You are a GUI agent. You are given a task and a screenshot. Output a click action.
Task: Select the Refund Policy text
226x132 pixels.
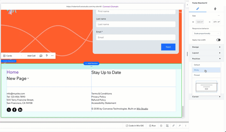(x=98, y=100)
